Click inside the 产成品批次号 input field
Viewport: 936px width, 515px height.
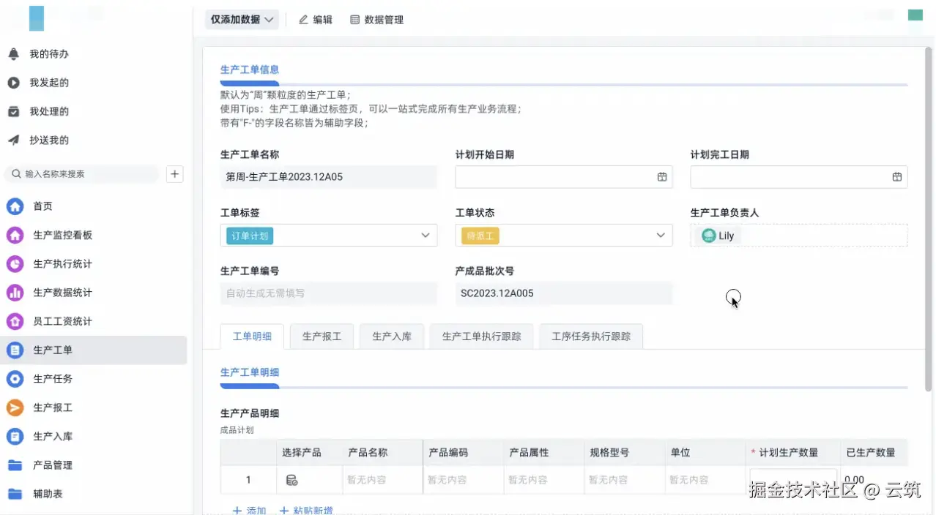tap(564, 293)
